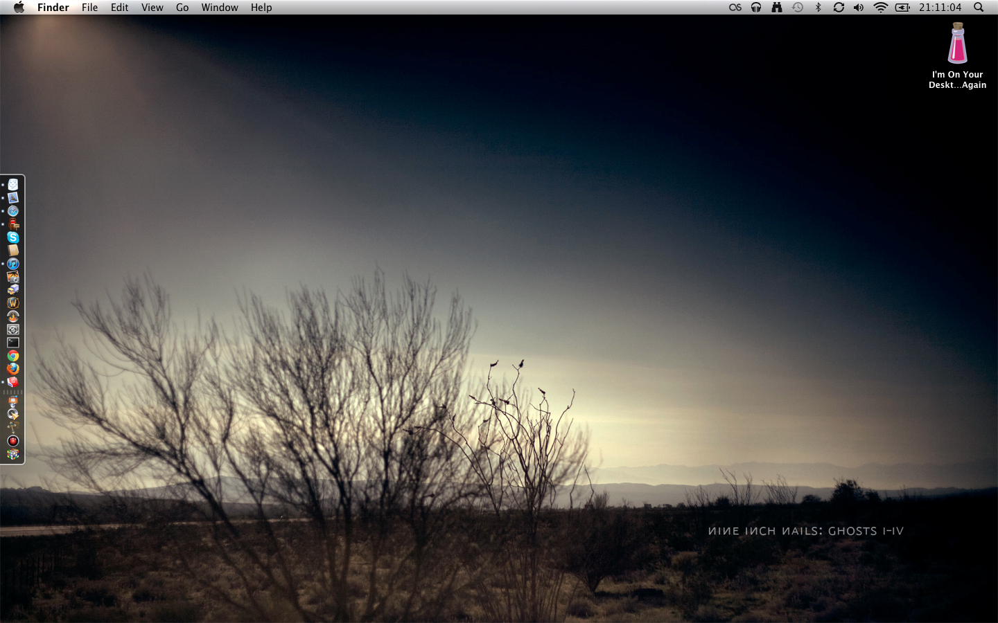Click the Rubik's cube Dock icon

tap(13, 454)
